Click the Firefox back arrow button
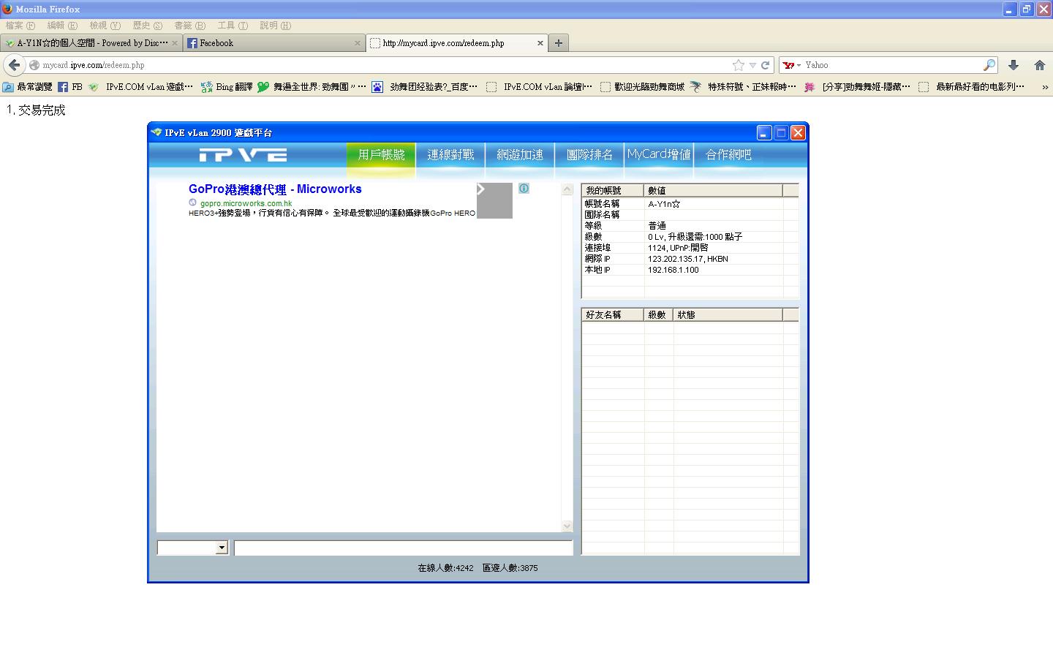Viewport: 1053px width, 658px height. [x=14, y=65]
